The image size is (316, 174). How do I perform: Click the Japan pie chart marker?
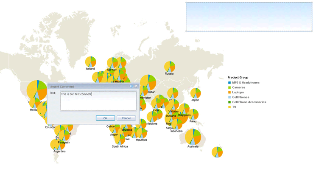click(x=195, y=93)
